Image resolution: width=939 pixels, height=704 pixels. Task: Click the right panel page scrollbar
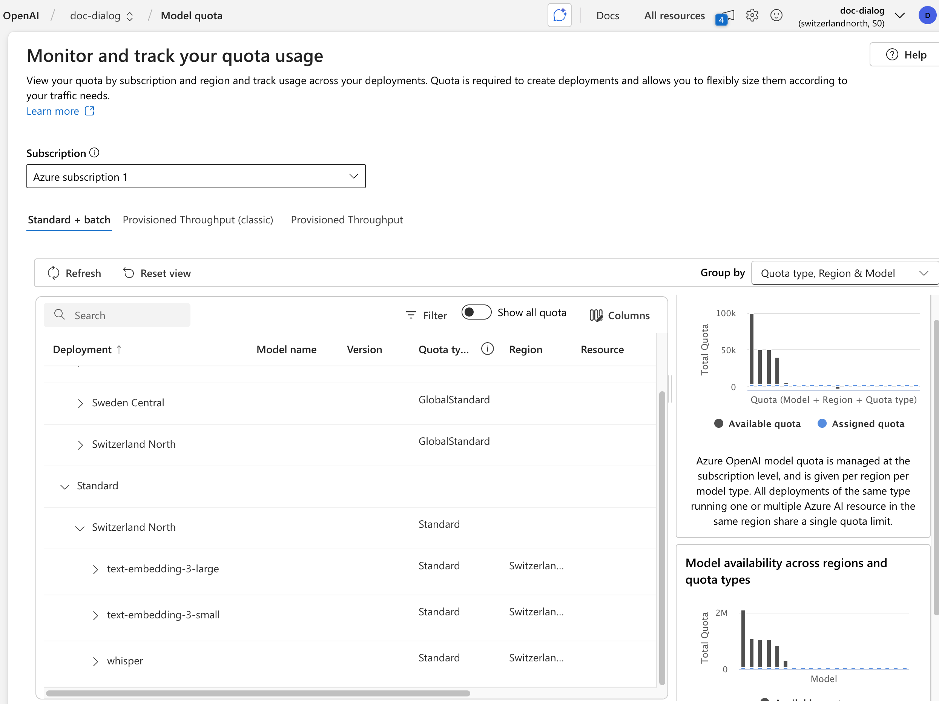coord(936,467)
